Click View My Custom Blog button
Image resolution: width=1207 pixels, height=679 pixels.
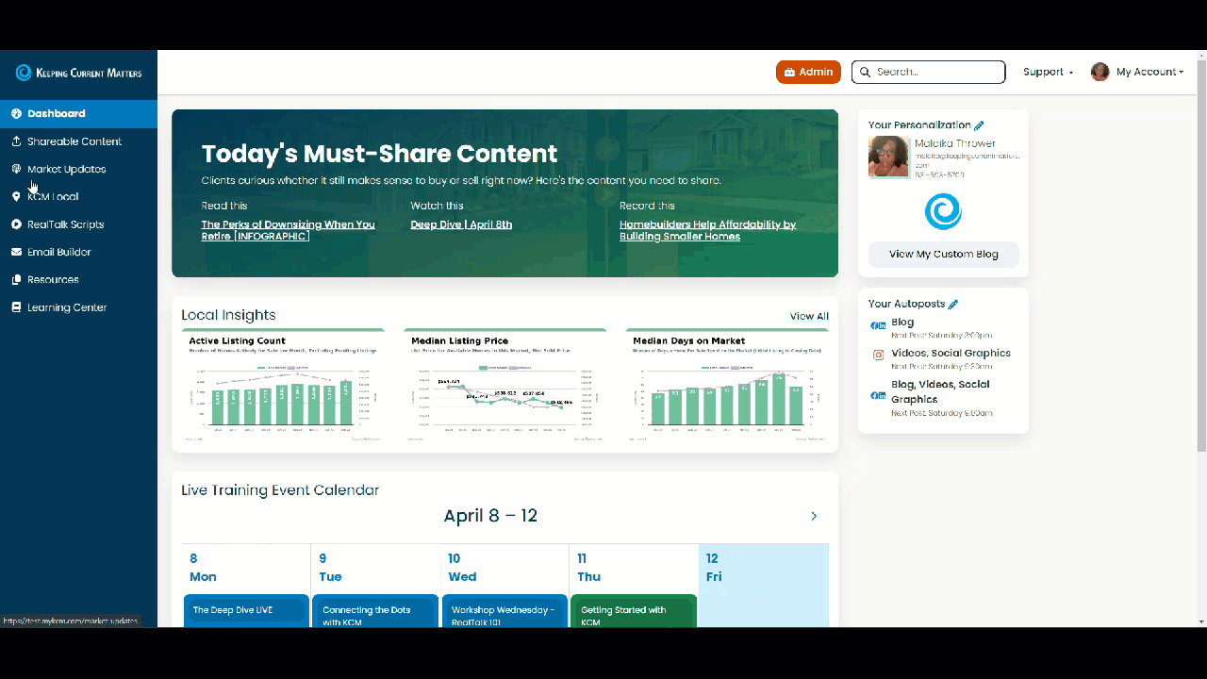click(943, 254)
